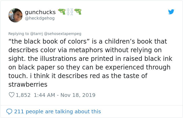
Task: Click the left water gun emoji
Action: (62, 12)
